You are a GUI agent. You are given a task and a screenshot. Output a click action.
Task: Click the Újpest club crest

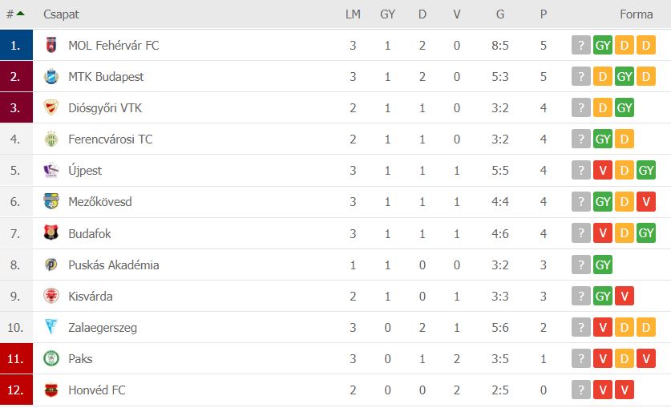pos(51,170)
